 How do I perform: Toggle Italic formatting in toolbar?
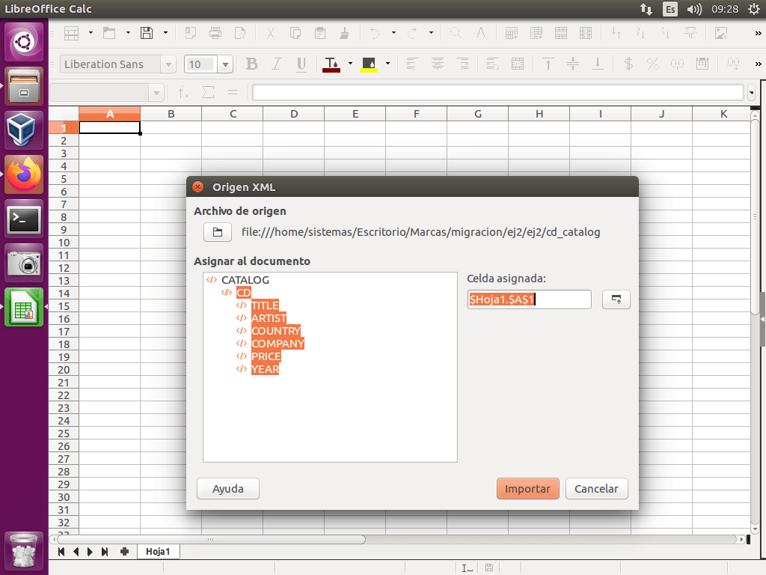276,64
